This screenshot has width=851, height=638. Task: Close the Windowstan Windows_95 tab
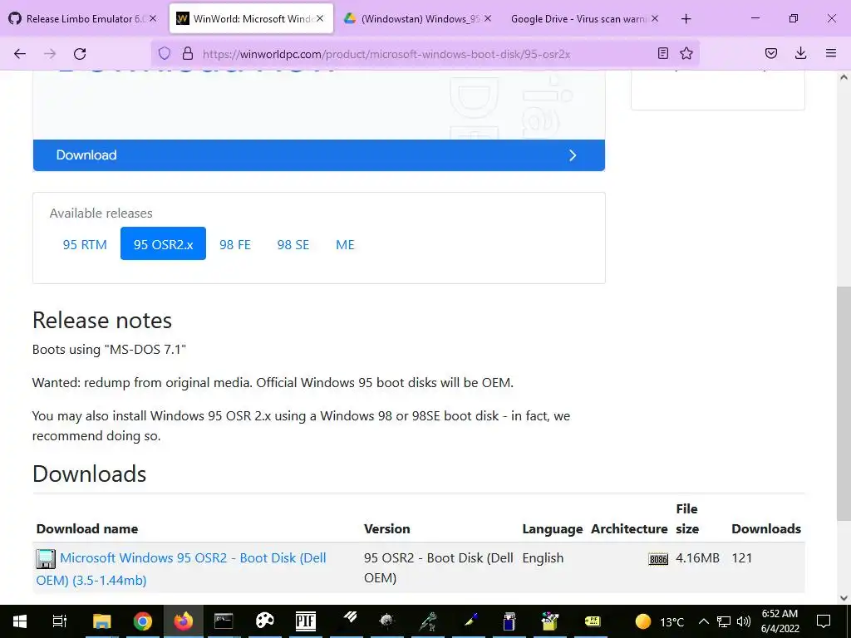(x=487, y=18)
